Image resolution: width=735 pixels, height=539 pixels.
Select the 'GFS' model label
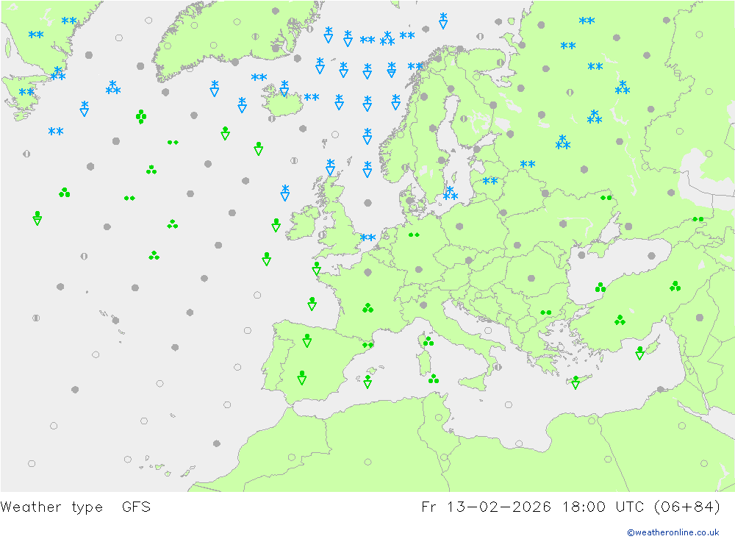[x=137, y=507]
